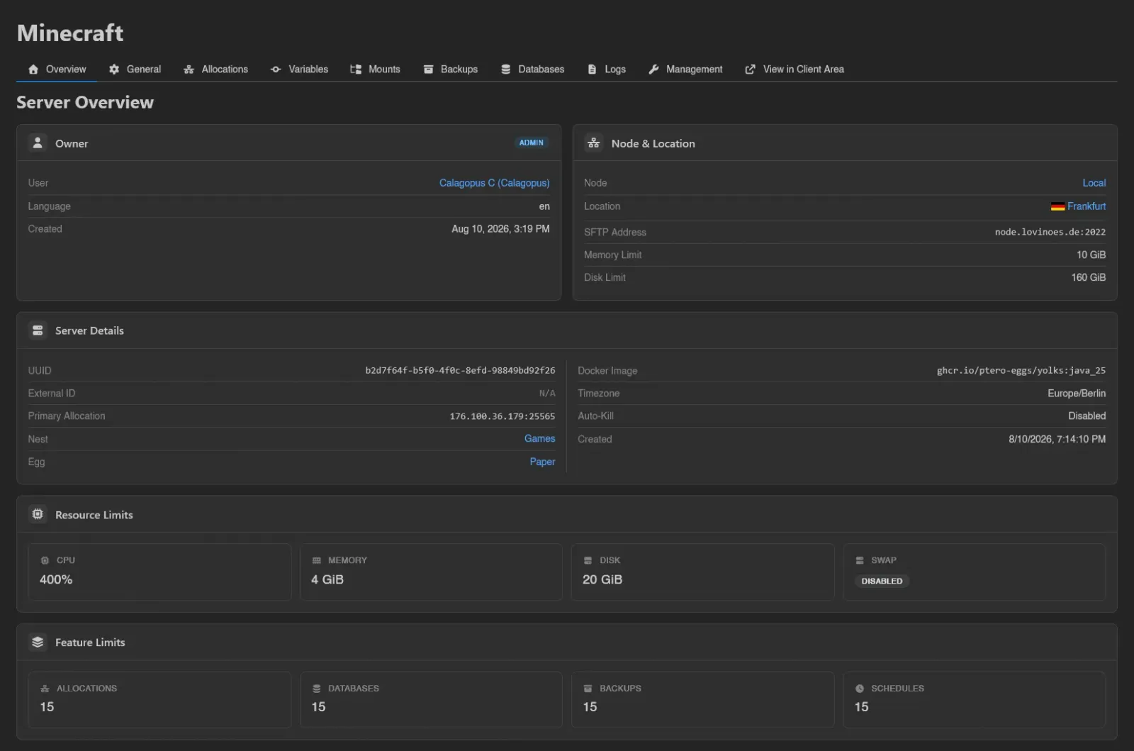Click the Minecraft server title
Viewport: 1134px width, 751px height.
tap(70, 33)
